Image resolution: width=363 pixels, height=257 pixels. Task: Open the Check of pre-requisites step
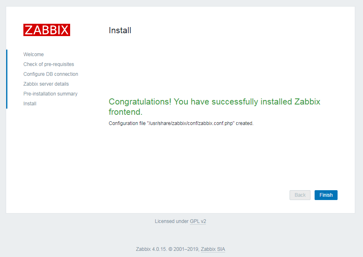[x=48, y=64]
